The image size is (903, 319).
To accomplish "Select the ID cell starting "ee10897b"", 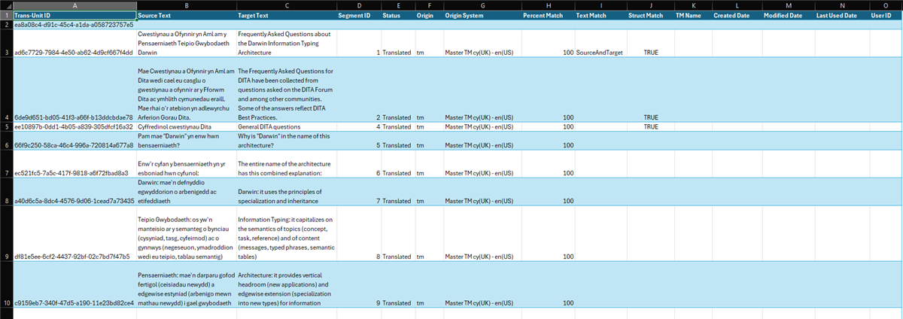I will [74, 126].
